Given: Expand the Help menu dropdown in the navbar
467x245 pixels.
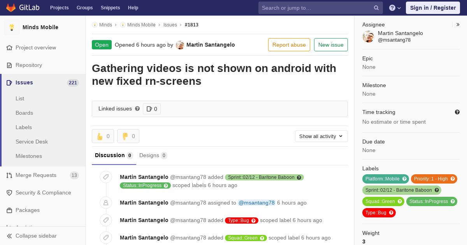Looking at the screenshot, I should 395,8.
